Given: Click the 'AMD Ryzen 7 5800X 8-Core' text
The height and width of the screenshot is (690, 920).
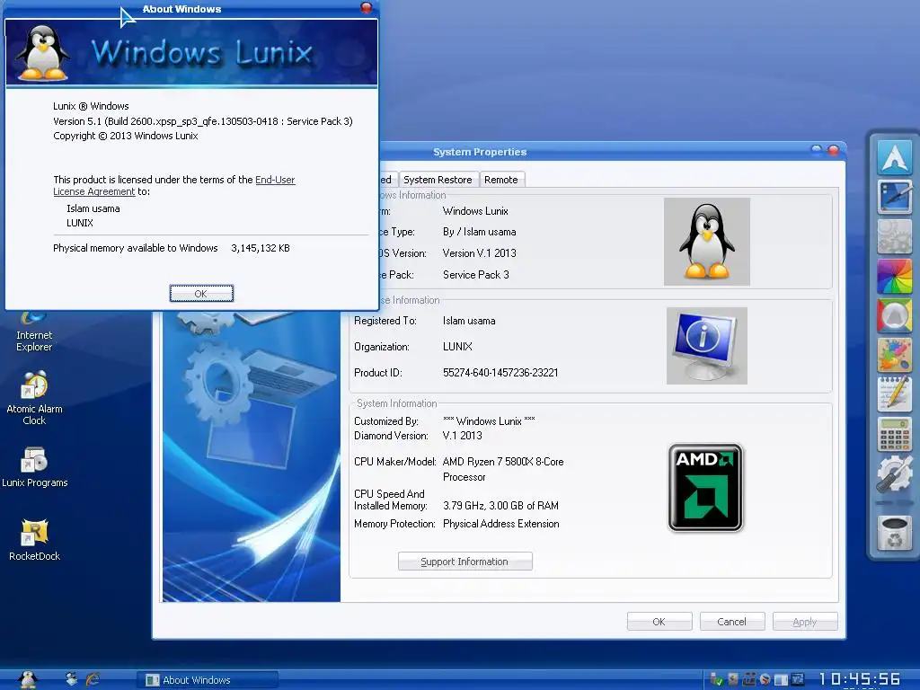Looking at the screenshot, I should point(503,462).
